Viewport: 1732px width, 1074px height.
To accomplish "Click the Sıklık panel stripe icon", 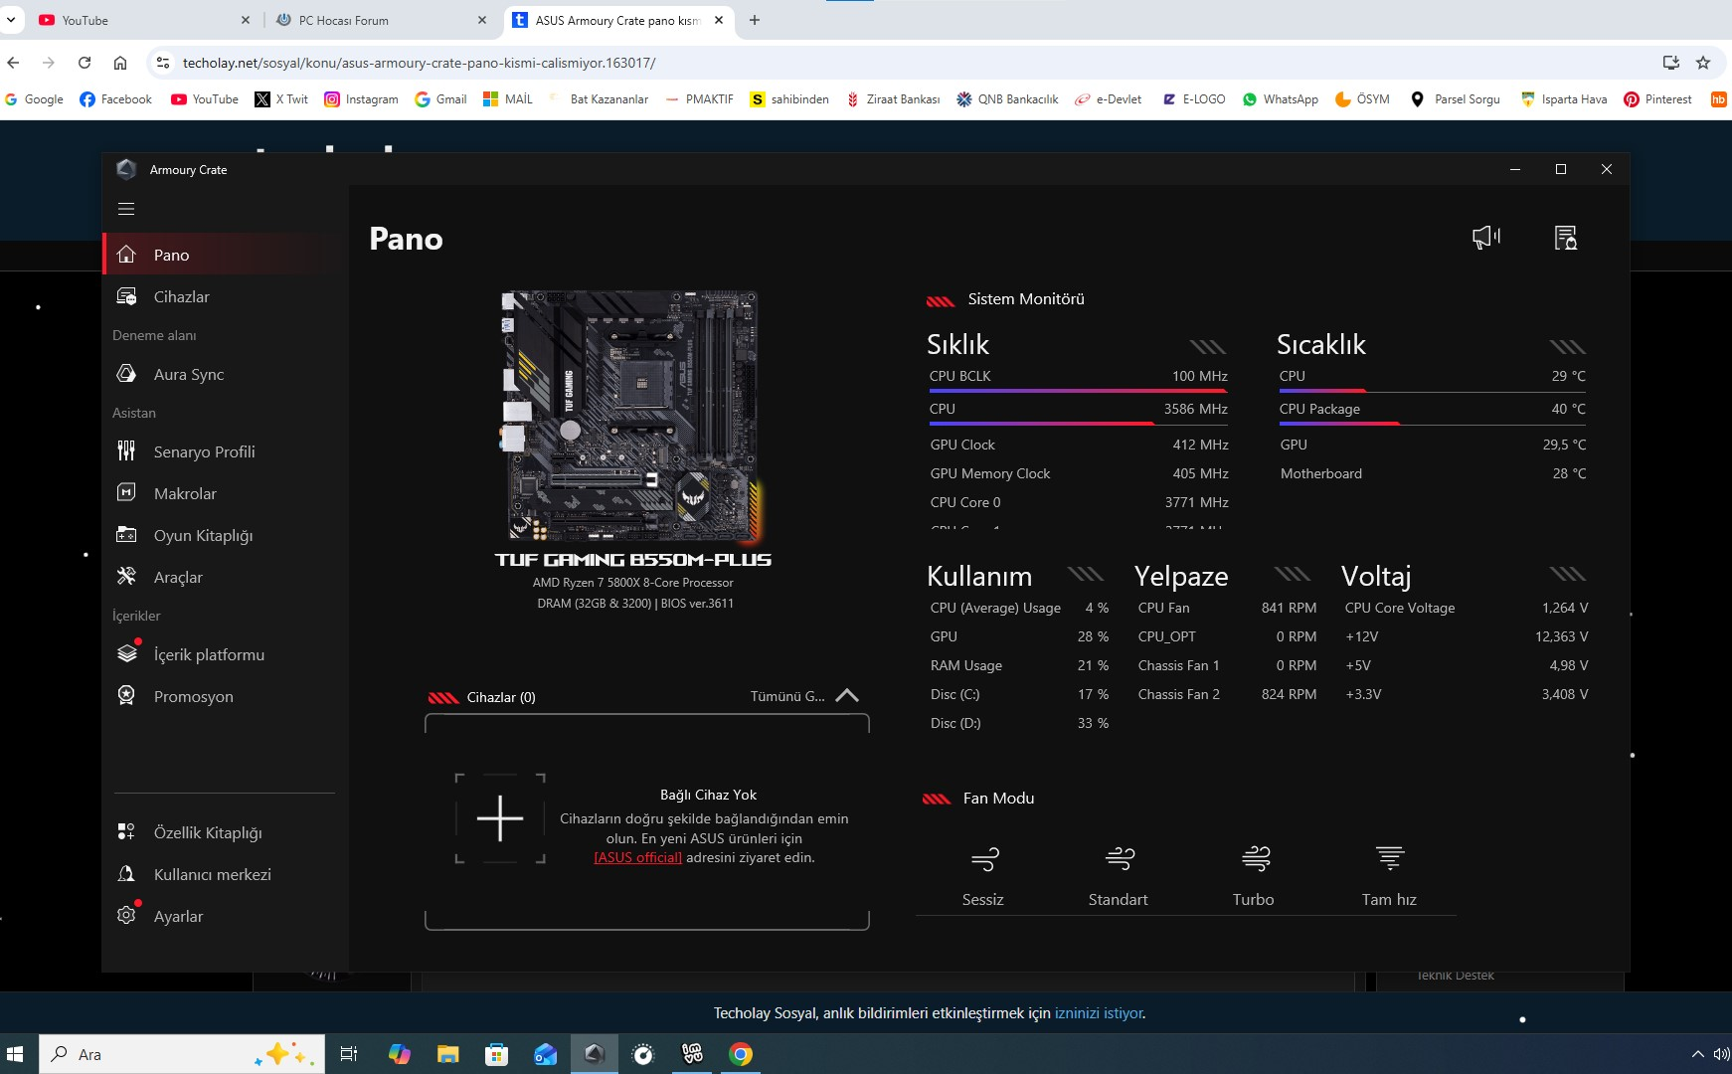I will 1208,346.
